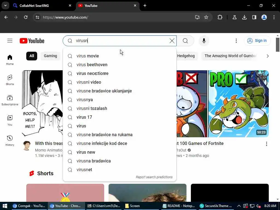Go to Home in sidebar
This screenshot has height=210, width=280.
[10, 60]
